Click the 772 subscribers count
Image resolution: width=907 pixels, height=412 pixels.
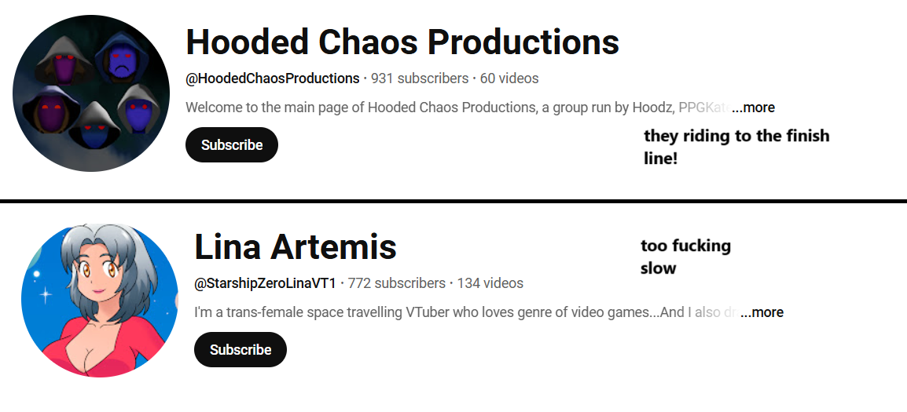click(x=396, y=283)
